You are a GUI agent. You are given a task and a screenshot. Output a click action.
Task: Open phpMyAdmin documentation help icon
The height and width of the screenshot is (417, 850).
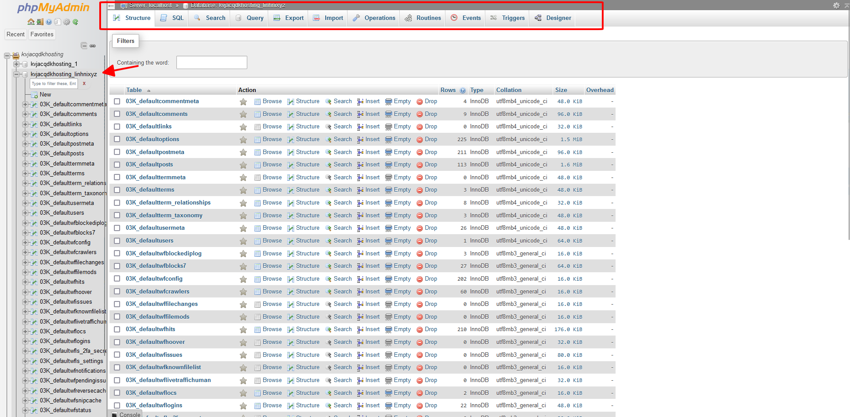pos(49,22)
